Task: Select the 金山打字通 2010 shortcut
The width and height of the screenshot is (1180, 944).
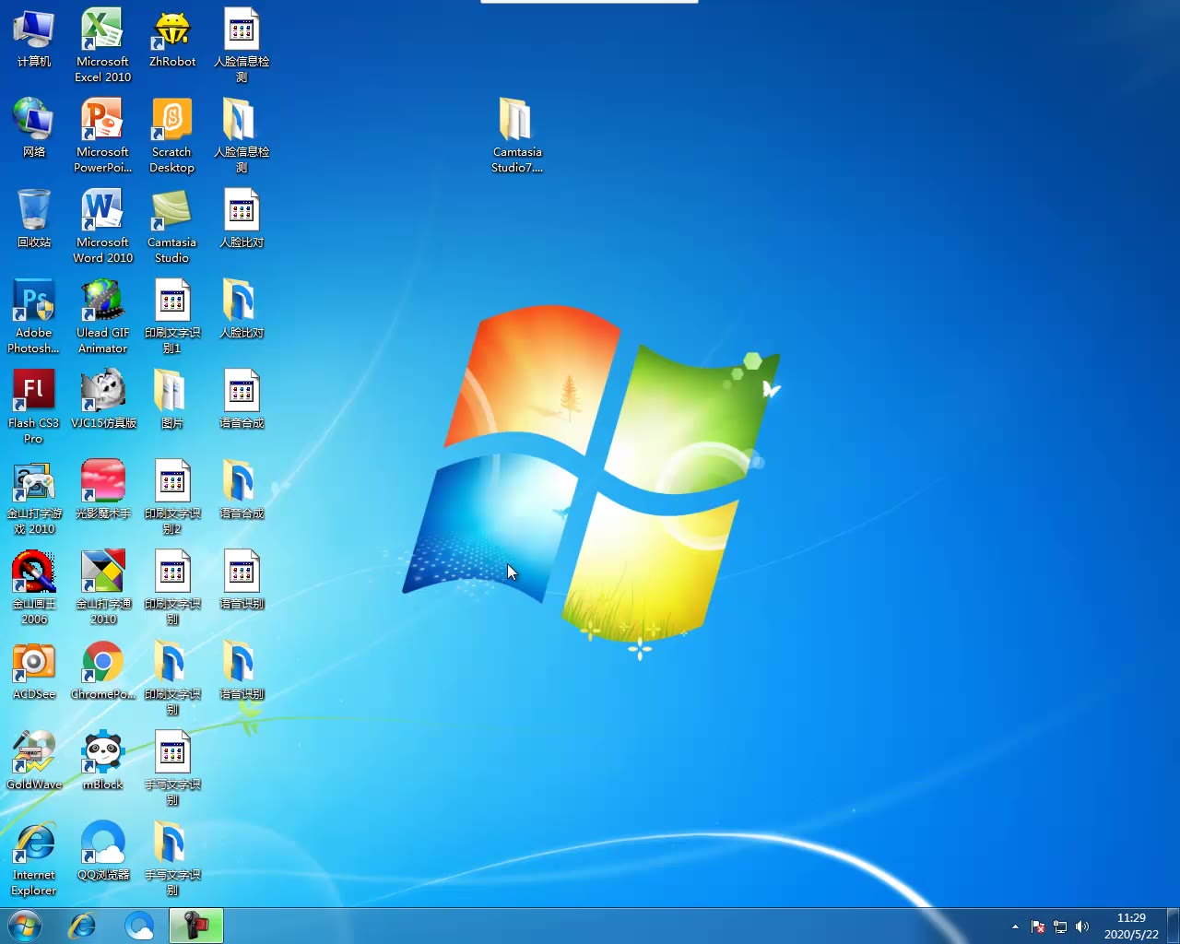Action: coord(102,587)
